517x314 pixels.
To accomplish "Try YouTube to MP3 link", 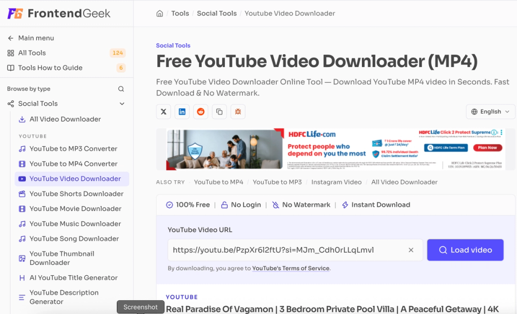I will [x=277, y=182].
